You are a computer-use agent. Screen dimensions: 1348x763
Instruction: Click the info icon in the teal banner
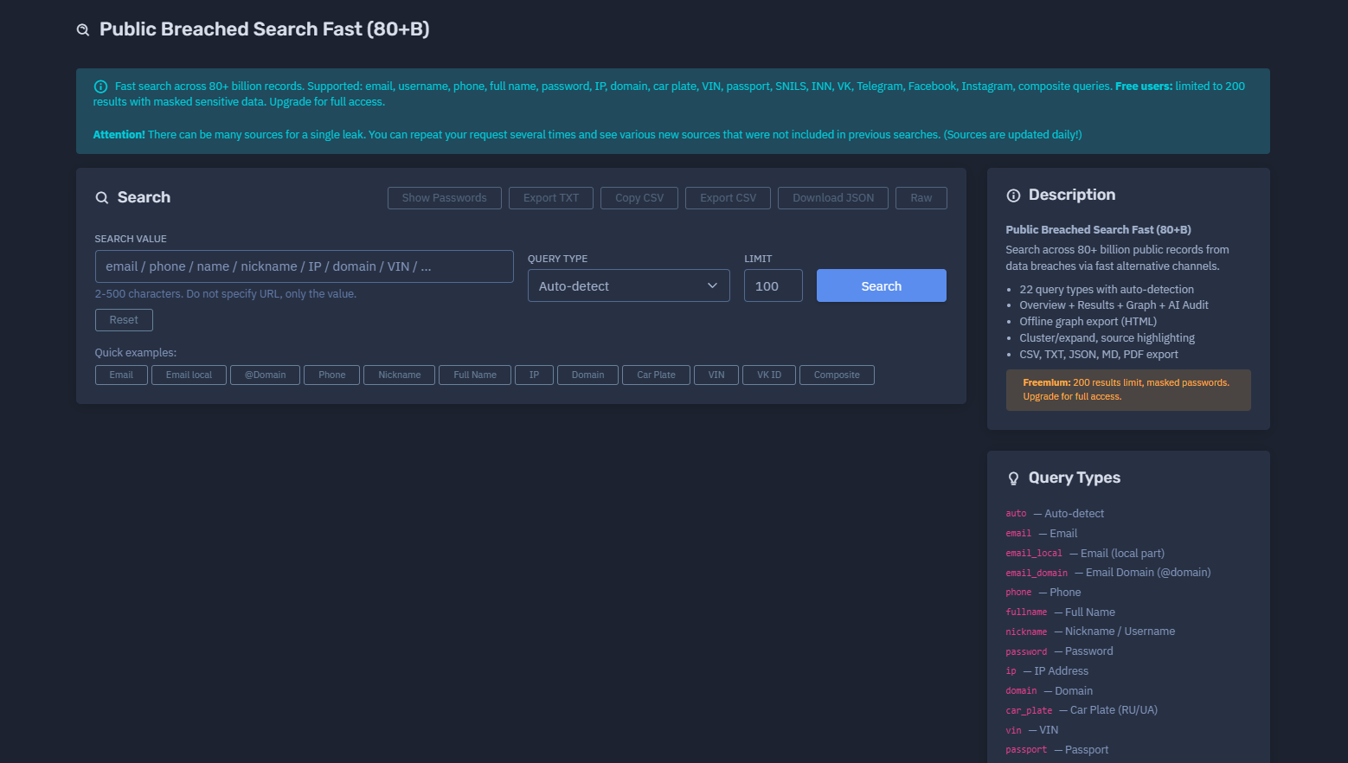point(100,87)
